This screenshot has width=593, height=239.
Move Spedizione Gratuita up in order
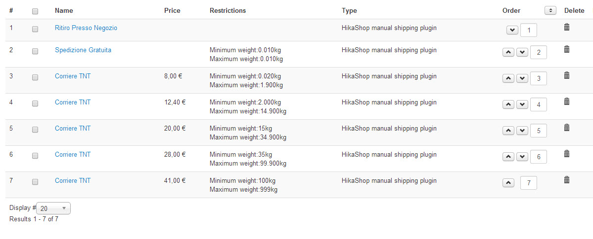click(x=508, y=53)
